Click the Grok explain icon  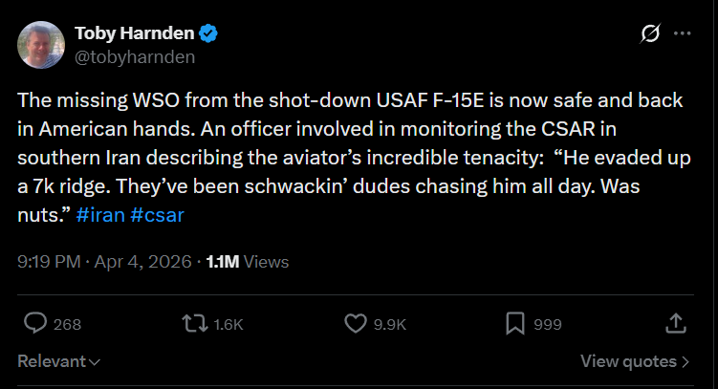pyautogui.click(x=650, y=33)
